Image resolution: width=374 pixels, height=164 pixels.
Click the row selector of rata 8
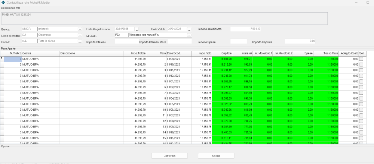click(x=2, y=98)
